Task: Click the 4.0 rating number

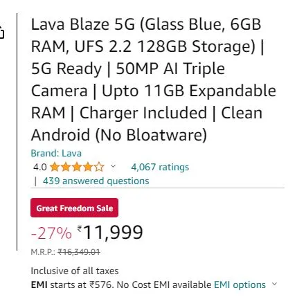Action: [x=40, y=167]
